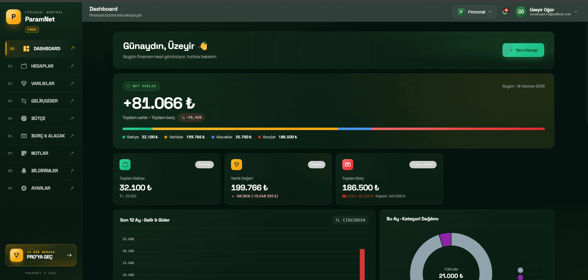This screenshot has height=280, width=588.
Task: Click the Borç & Alacak cash icon
Action: (x=24, y=136)
